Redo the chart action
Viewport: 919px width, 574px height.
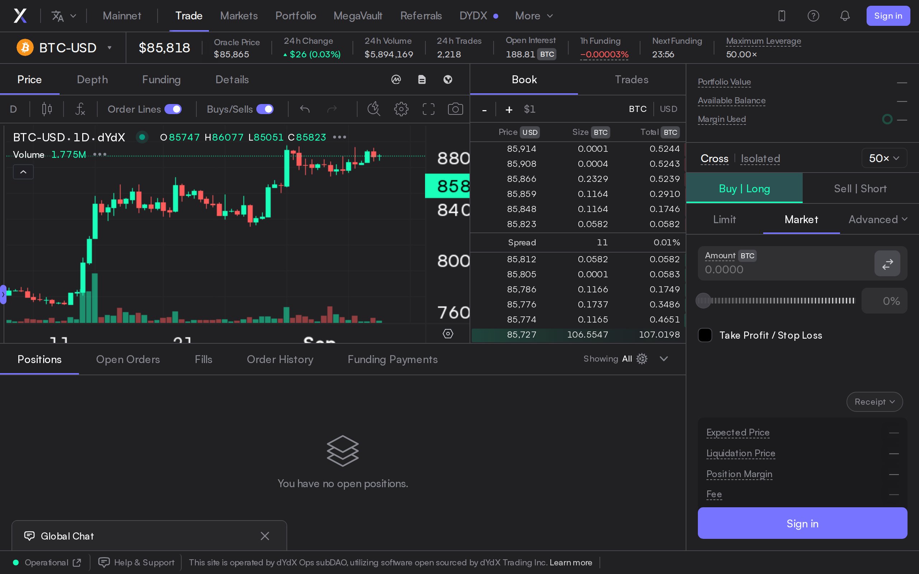click(x=332, y=109)
